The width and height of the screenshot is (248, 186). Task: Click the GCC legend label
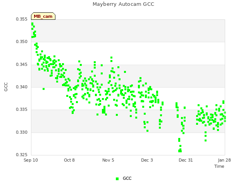point(127,178)
